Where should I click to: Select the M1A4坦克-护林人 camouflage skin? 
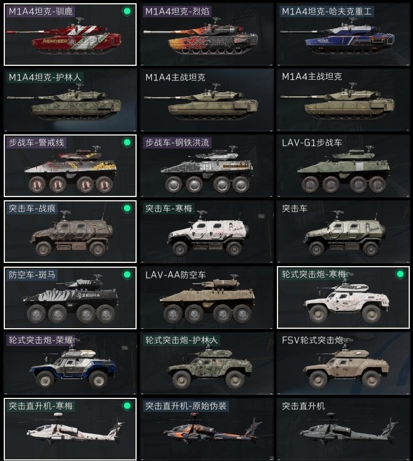70,100
